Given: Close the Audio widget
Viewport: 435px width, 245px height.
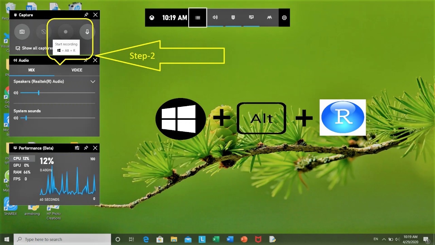Looking at the screenshot, I should (x=95, y=60).
